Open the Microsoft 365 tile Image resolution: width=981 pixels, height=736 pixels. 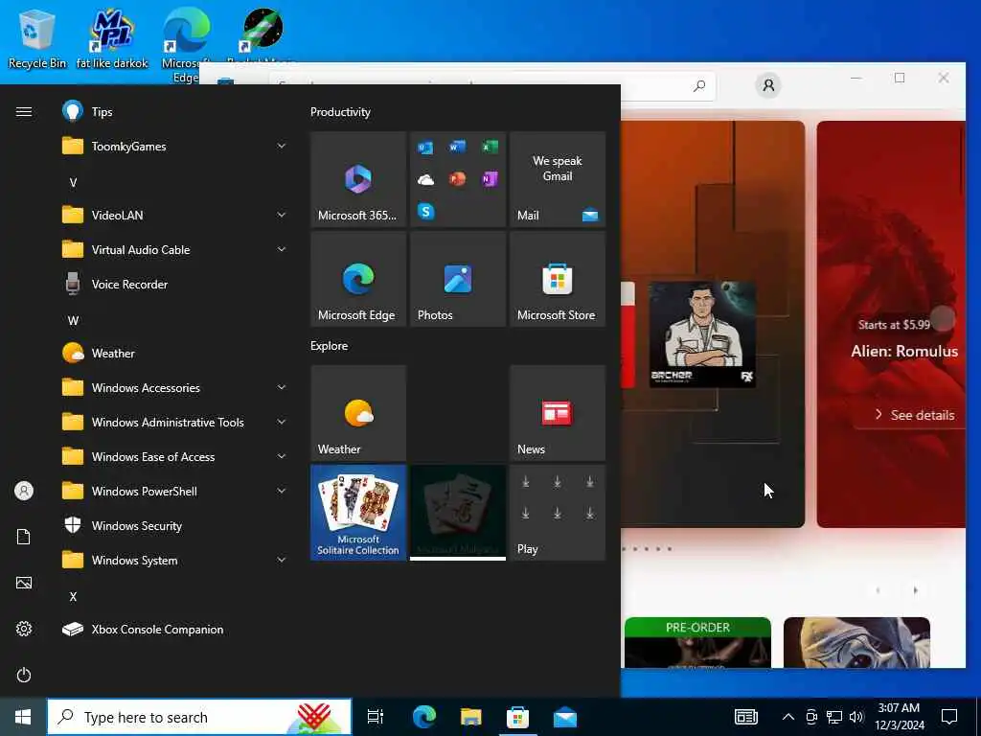(x=358, y=179)
